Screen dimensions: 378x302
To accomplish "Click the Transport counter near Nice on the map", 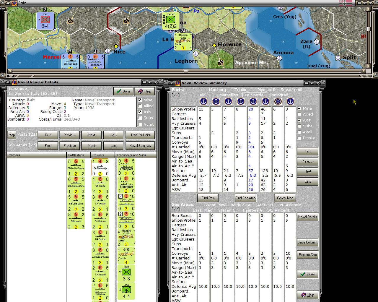I will click(95, 61).
